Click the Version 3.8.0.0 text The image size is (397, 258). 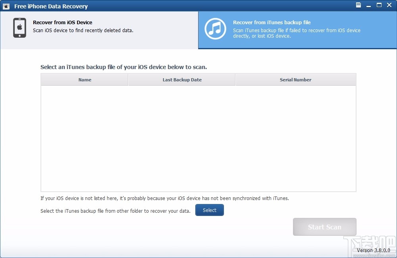[374, 250]
